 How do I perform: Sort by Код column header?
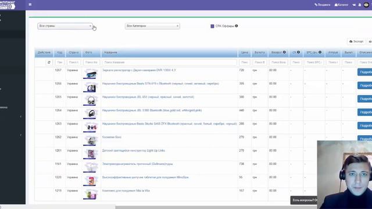click(x=59, y=52)
